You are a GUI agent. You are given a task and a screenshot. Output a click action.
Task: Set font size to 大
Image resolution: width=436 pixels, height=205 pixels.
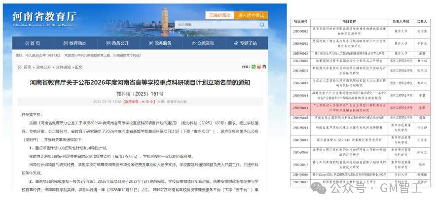(x=143, y=102)
